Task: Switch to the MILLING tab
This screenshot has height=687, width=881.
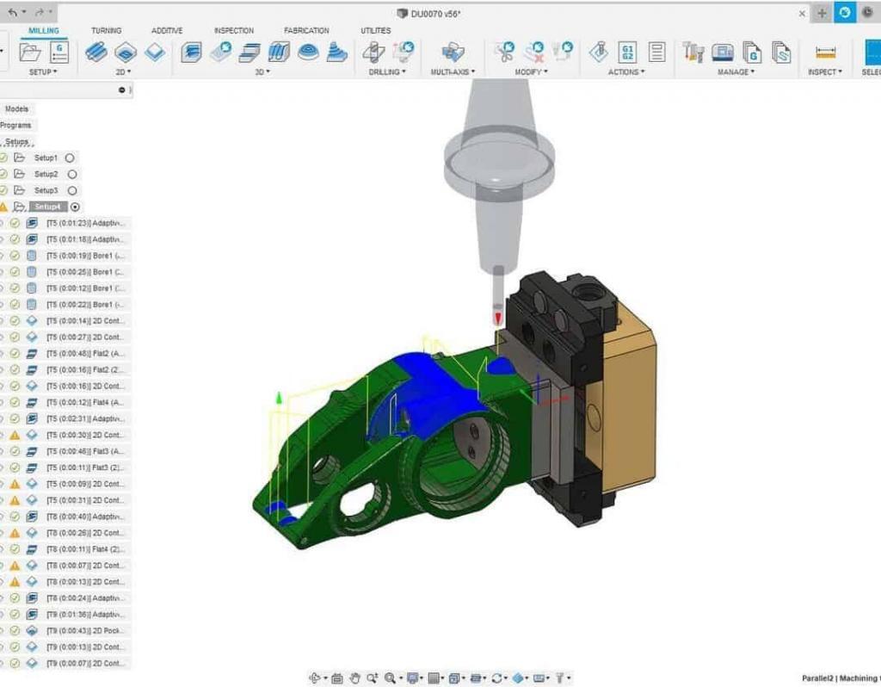Action: click(x=44, y=30)
